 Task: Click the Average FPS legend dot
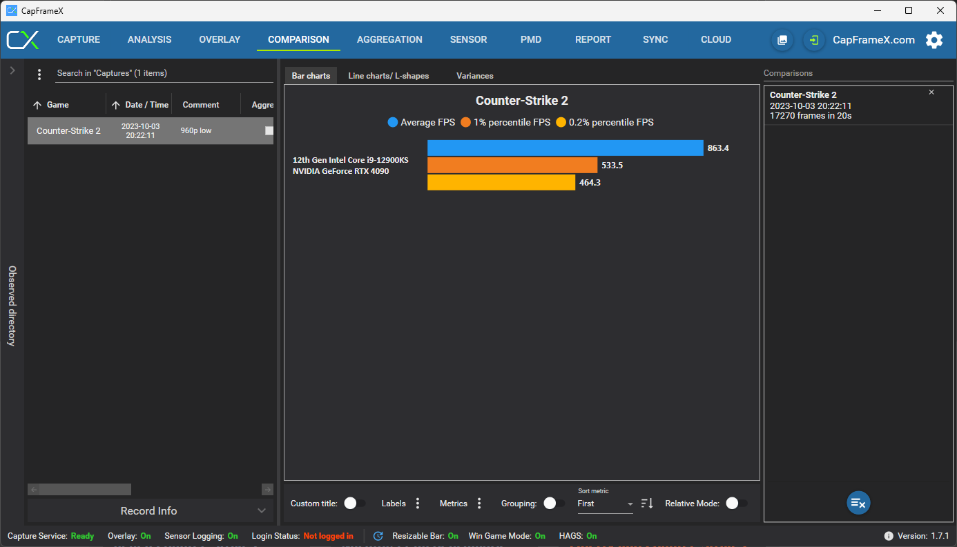tap(393, 123)
